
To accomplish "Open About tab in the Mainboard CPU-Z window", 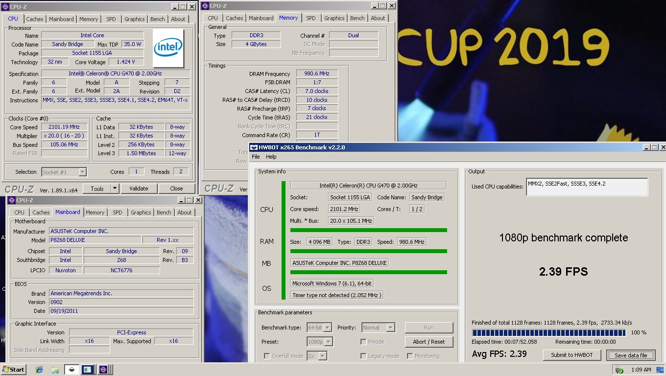I will click(x=185, y=212).
